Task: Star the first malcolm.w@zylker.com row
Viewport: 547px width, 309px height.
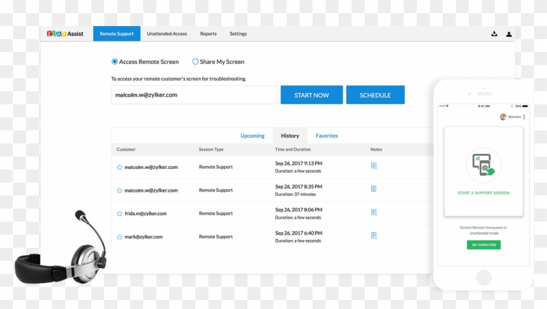Action: [x=119, y=168]
